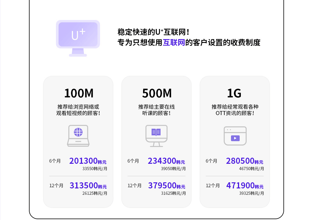Image resolution: width=313 pixels, height=220 pixels.
Task: Click the 12个月 label in 500M card
Action: pos(134,186)
